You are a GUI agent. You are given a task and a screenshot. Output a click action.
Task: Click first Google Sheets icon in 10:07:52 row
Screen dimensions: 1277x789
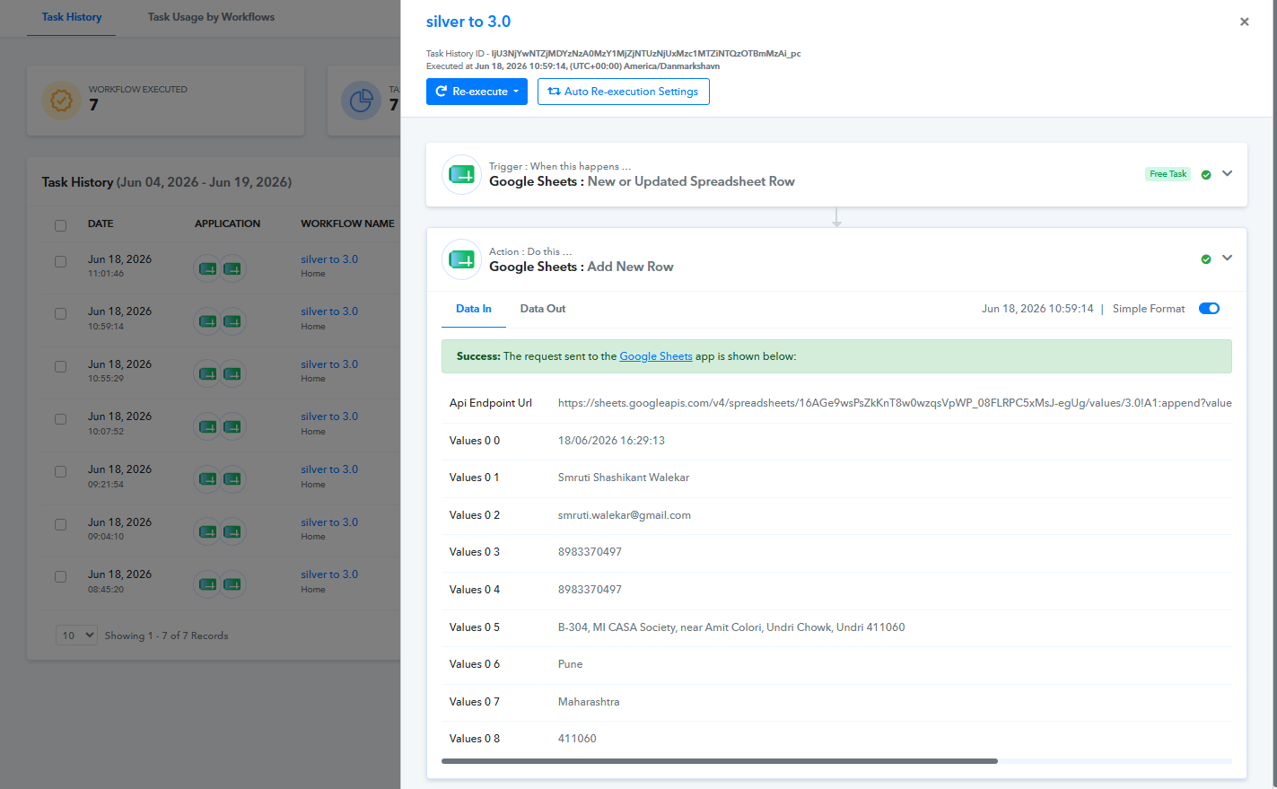[207, 426]
